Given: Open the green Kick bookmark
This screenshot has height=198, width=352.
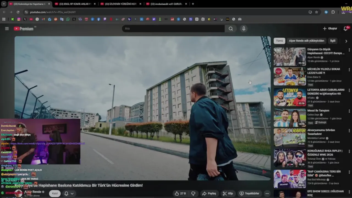Looking at the screenshot, I should [13, 19].
